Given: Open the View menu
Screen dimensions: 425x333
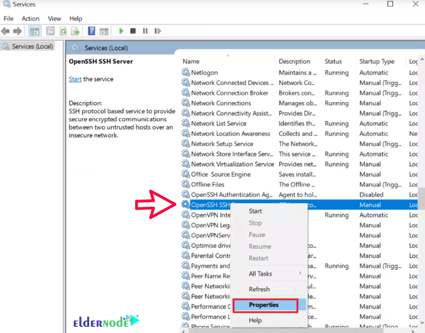Looking at the screenshot, I should [54, 18].
